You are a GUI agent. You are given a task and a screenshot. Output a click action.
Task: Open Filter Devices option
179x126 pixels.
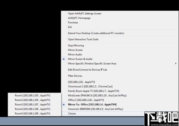(x=75, y=76)
